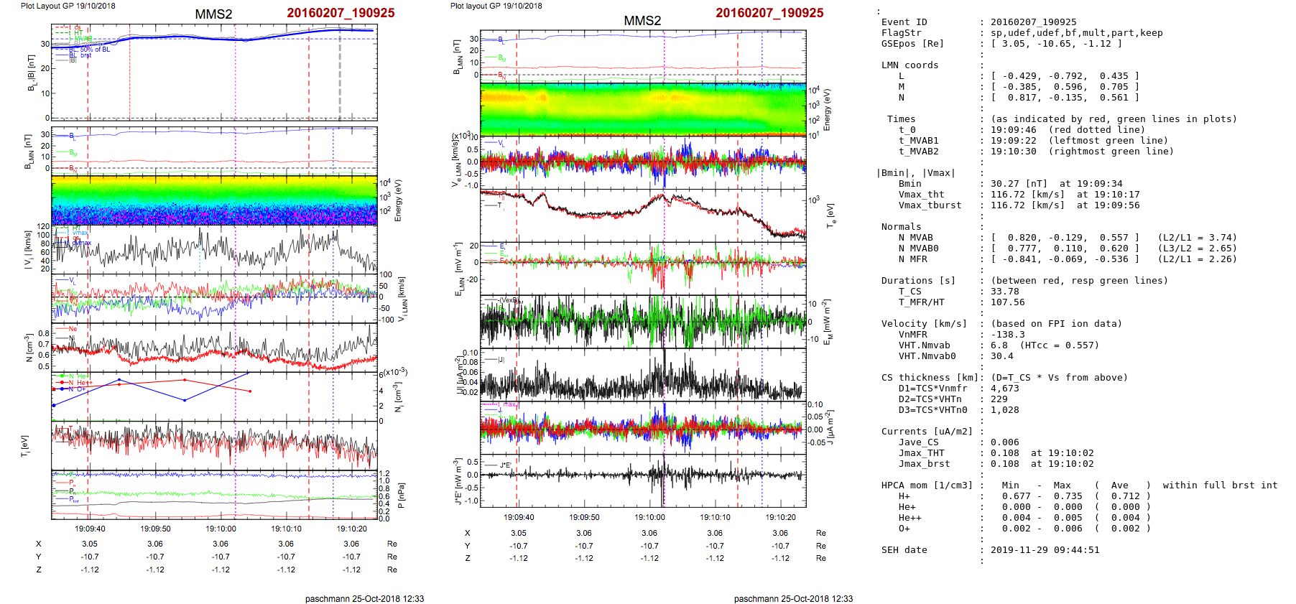Screen dimensions: 1296x604
Task: Select the D1=TCS*Vnmfr thickness value 4,673
Action: (x=1004, y=389)
